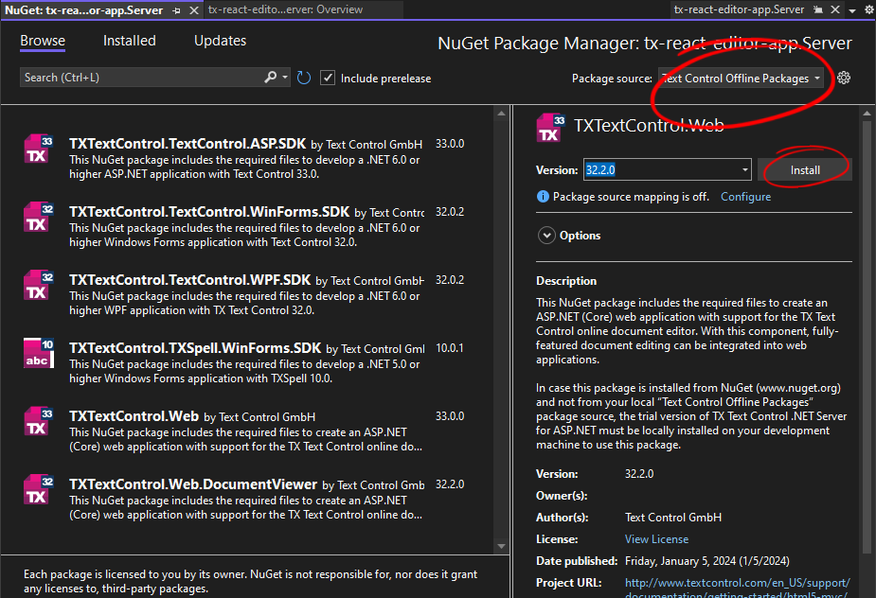Click the TXTextControl.TextControl.WPF.SDK package icon

[x=39, y=286]
